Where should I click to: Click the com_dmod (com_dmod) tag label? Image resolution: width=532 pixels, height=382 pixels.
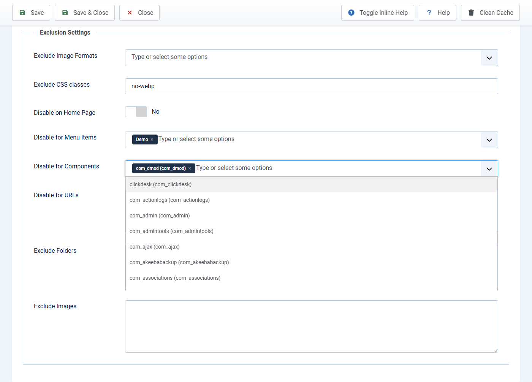[161, 168]
